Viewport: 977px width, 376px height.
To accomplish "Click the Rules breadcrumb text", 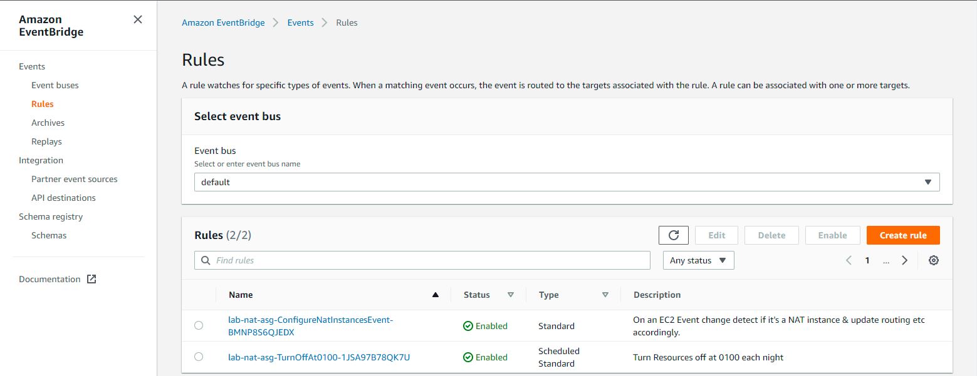I will pyautogui.click(x=347, y=23).
